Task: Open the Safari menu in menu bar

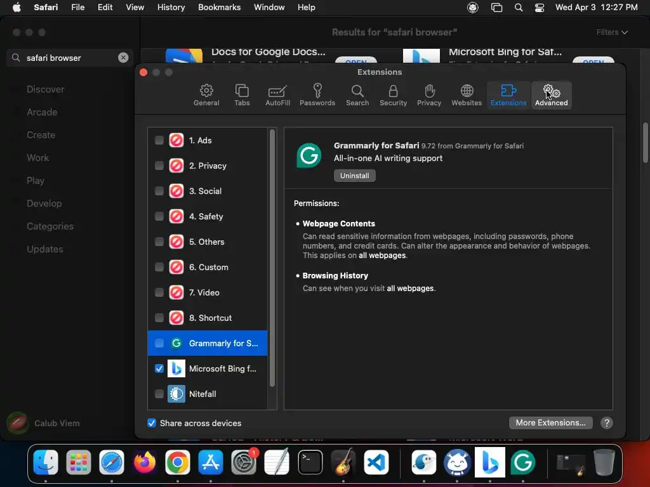Action: (x=46, y=8)
